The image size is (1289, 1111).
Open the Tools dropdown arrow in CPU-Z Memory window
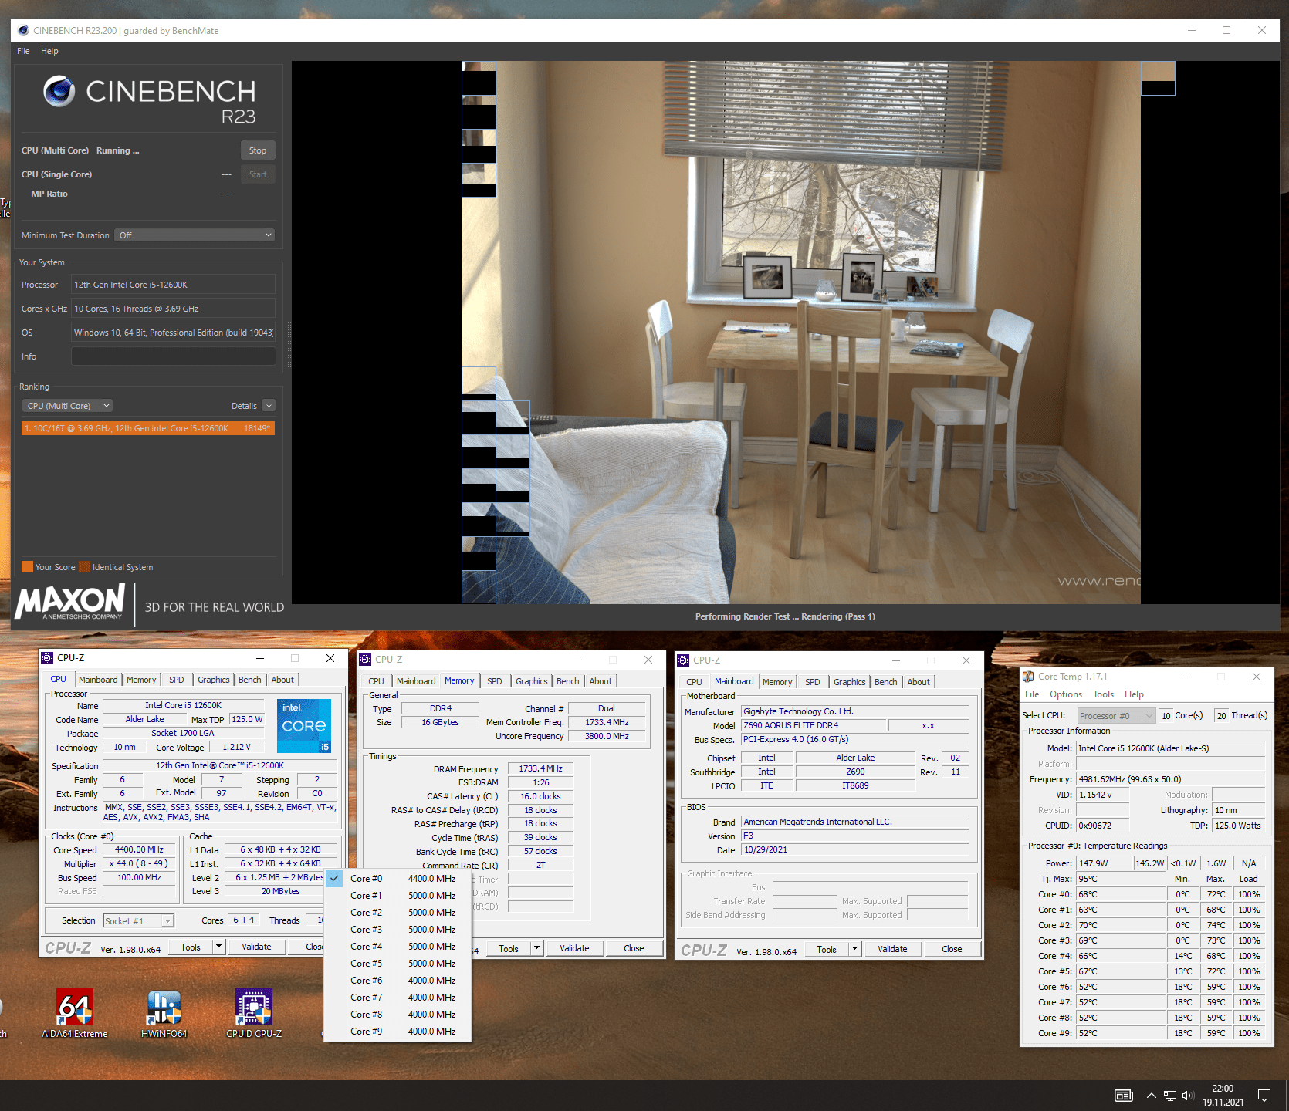pyautogui.click(x=536, y=948)
